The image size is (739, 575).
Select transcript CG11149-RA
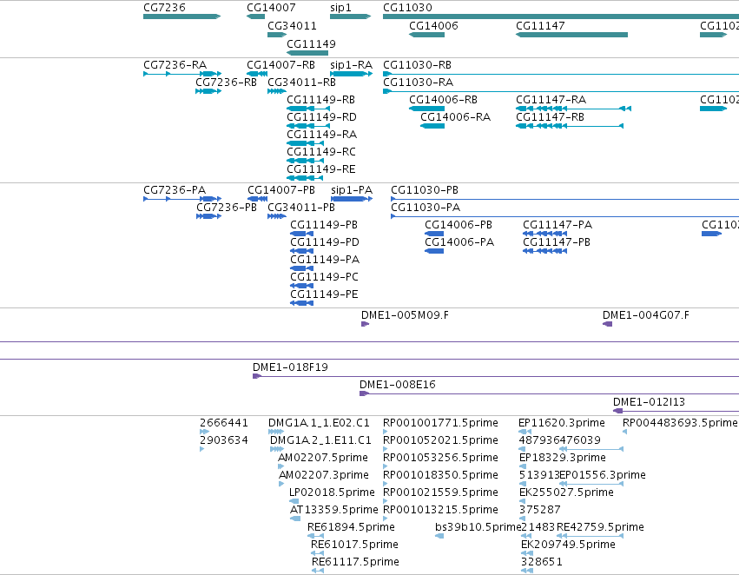click(306, 143)
